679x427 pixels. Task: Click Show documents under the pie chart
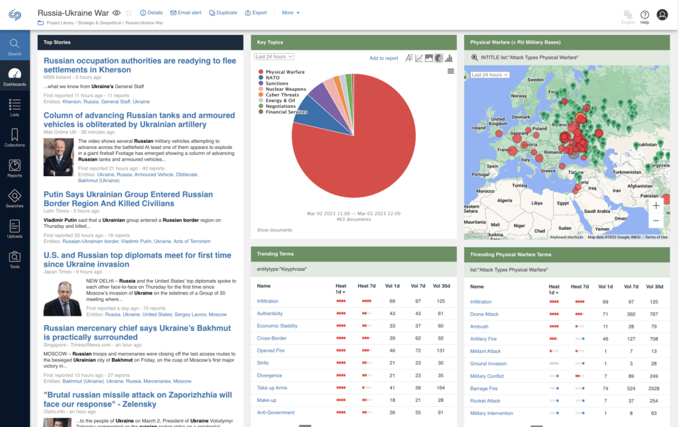(x=275, y=230)
